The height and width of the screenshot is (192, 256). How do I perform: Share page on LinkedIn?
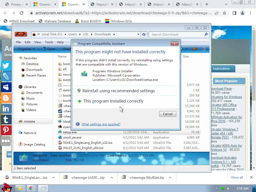click(x=6, y=109)
